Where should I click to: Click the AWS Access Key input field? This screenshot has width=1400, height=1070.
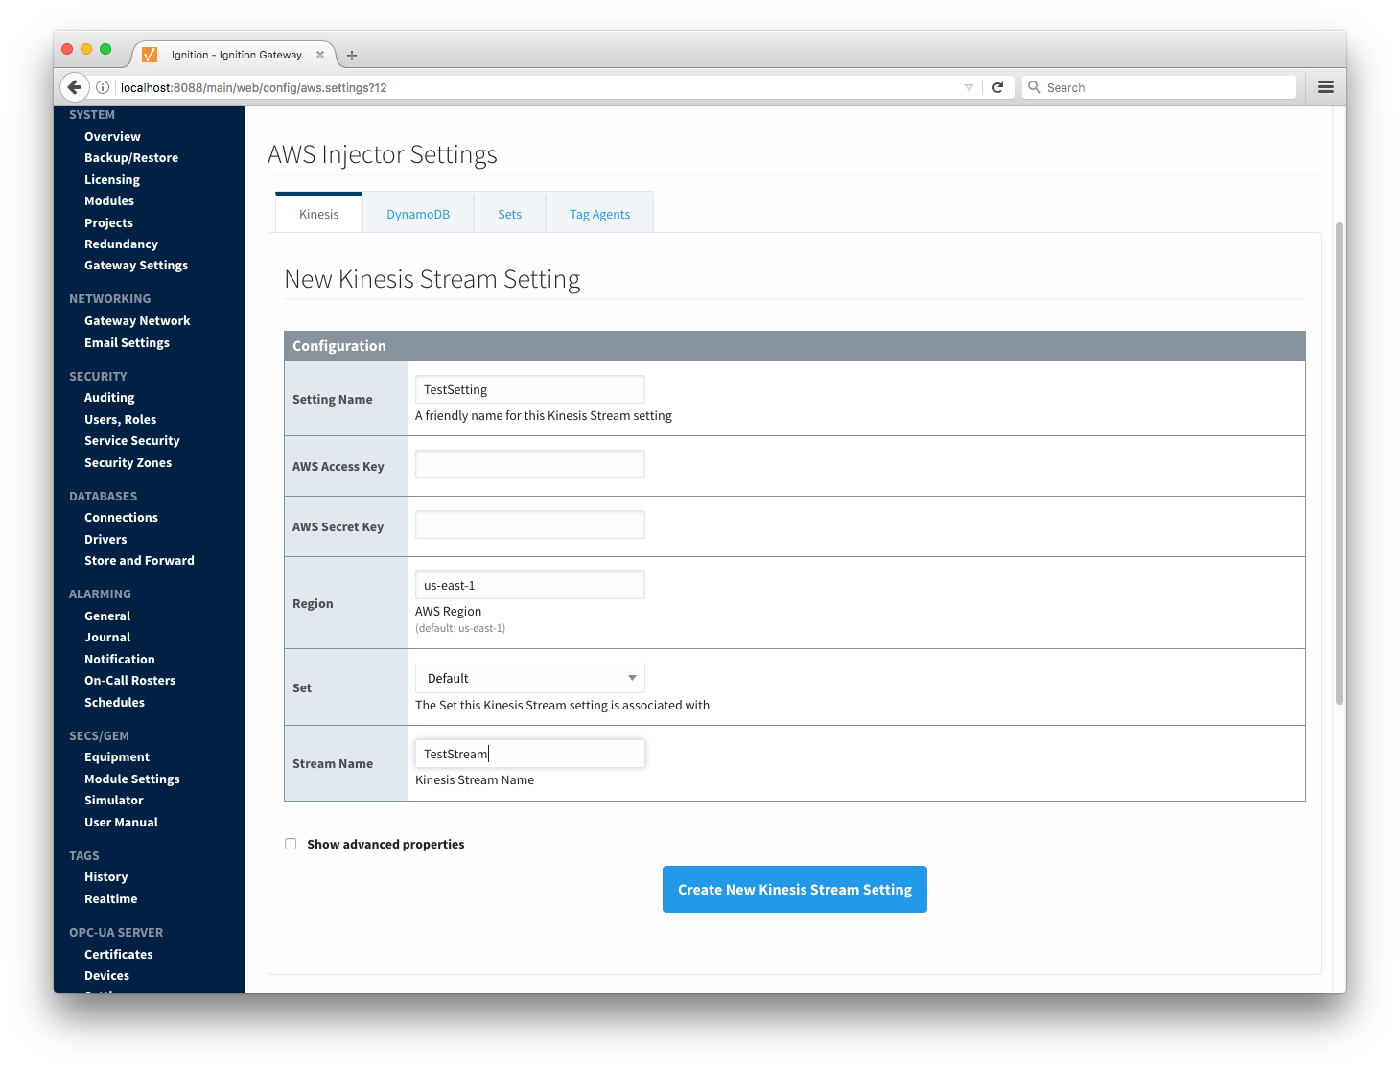point(529,465)
